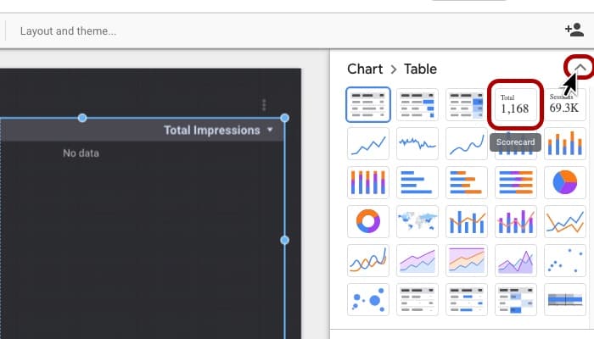Select the Pivot table chart type
Screen dimensions: 594x339
pyautogui.click(x=417, y=300)
